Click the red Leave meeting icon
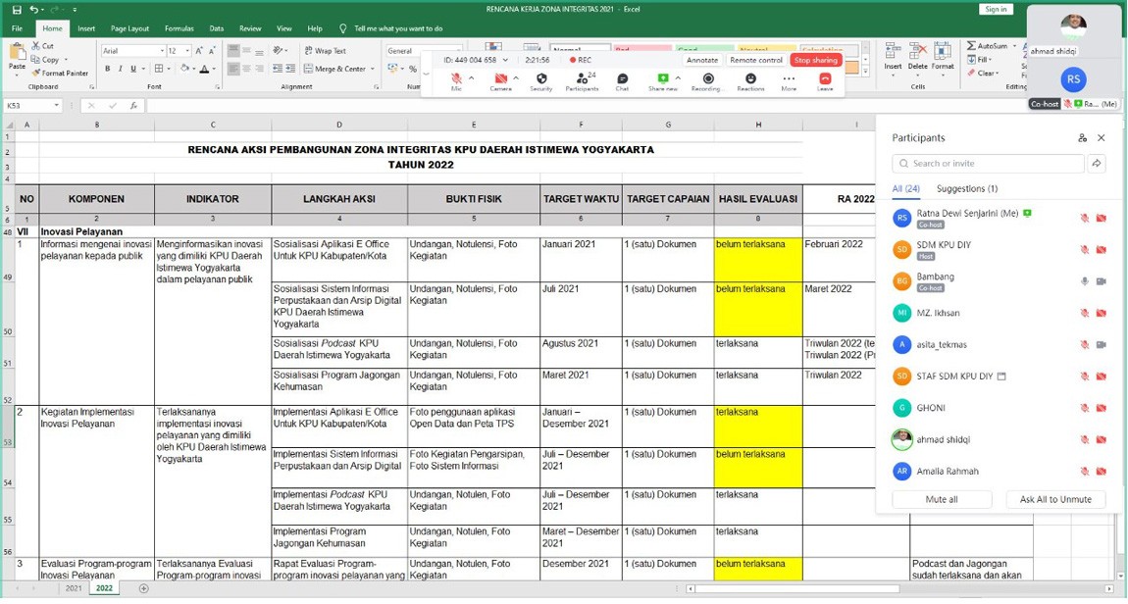Viewport: 1128px width, 604px height. tap(825, 78)
